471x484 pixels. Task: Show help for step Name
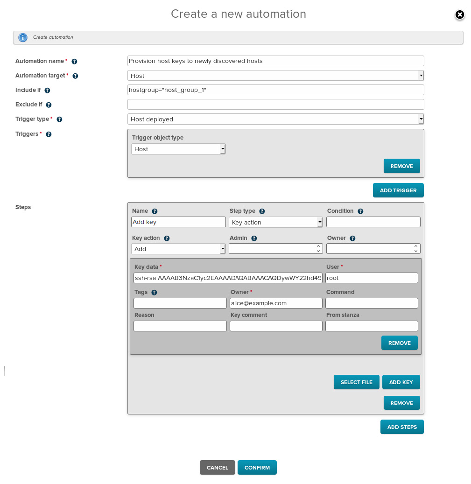(155, 211)
